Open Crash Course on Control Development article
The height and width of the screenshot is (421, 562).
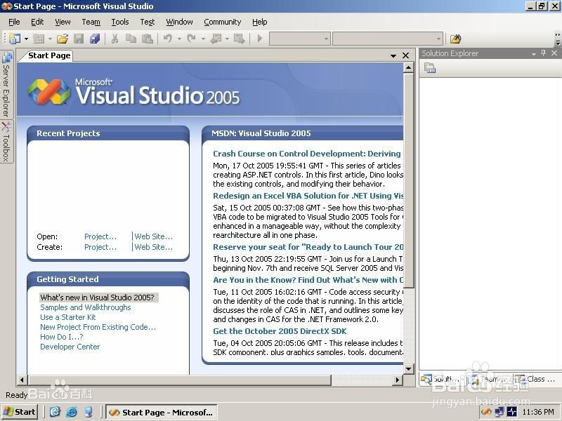point(307,154)
